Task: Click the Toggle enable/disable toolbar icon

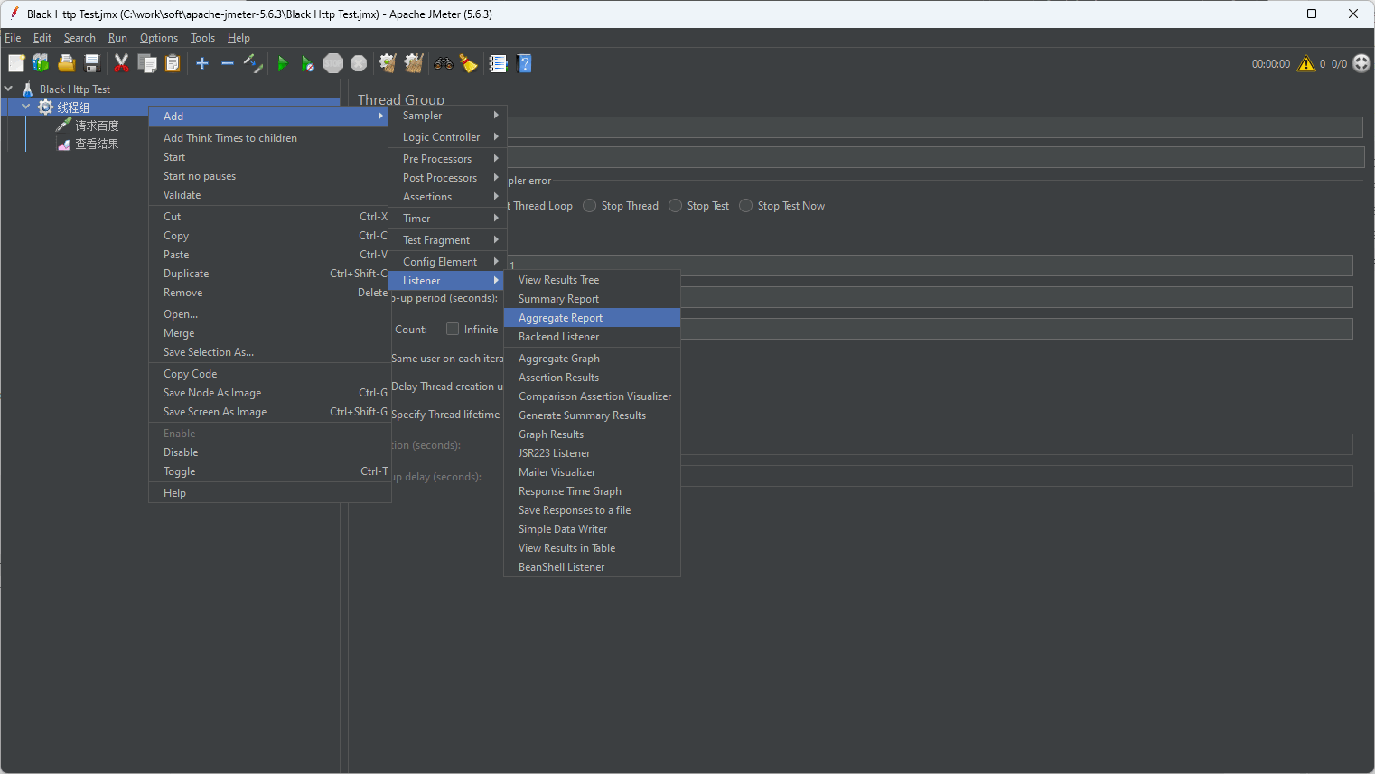Action: [253, 63]
